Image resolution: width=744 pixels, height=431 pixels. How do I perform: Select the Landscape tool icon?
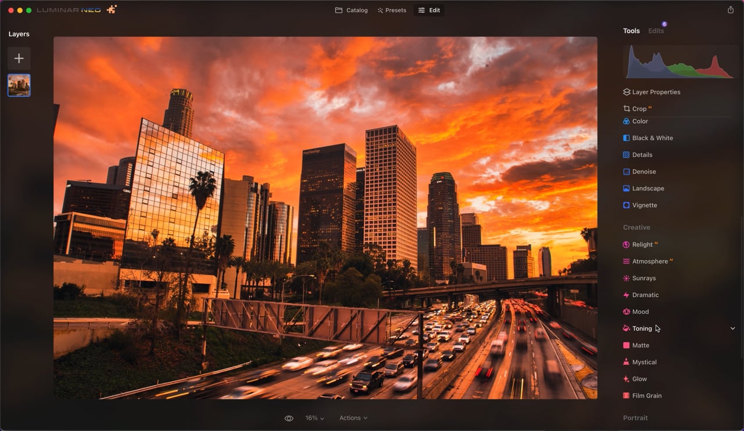(626, 189)
